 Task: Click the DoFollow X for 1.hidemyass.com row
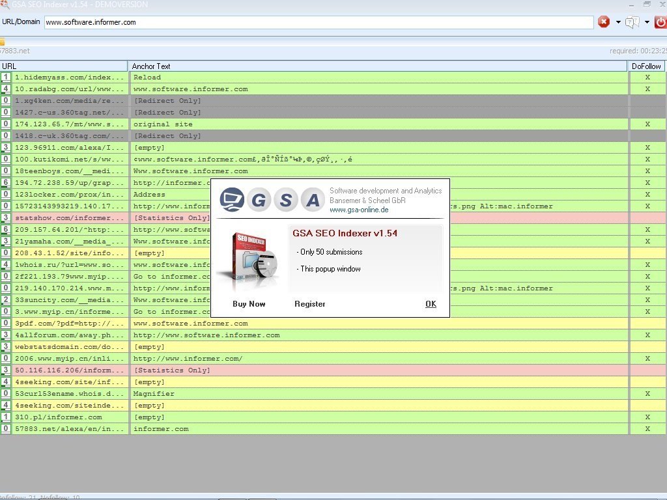(x=647, y=77)
